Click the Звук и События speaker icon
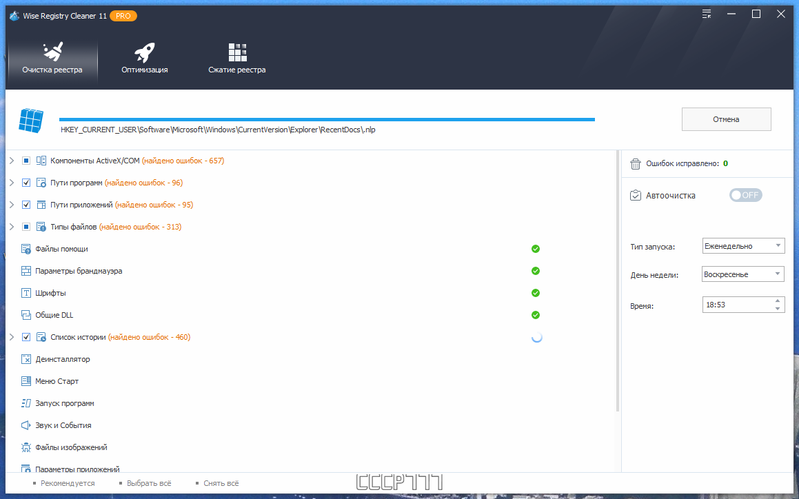Viewport: 799px width, 499px height. tap(26, 425)
